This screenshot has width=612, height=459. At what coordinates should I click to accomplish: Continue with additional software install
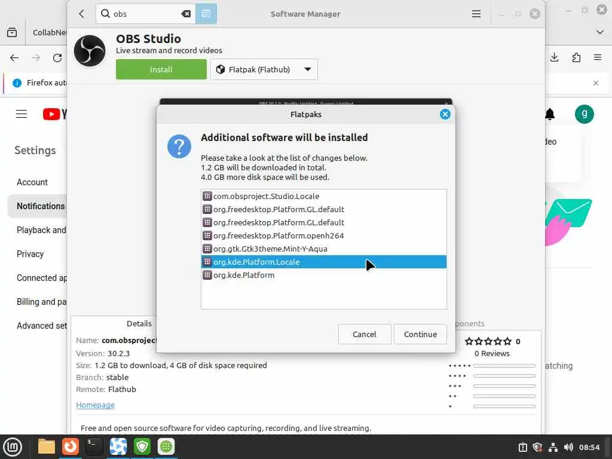tap(420, 334)
